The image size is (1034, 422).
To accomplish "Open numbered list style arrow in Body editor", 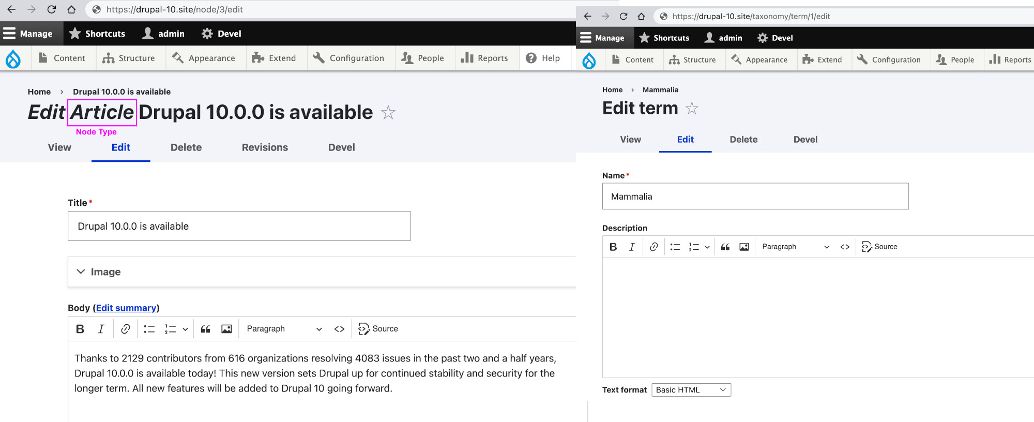I will [x=185, y=329].
